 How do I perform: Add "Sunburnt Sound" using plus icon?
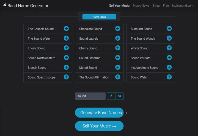[169, 29]
